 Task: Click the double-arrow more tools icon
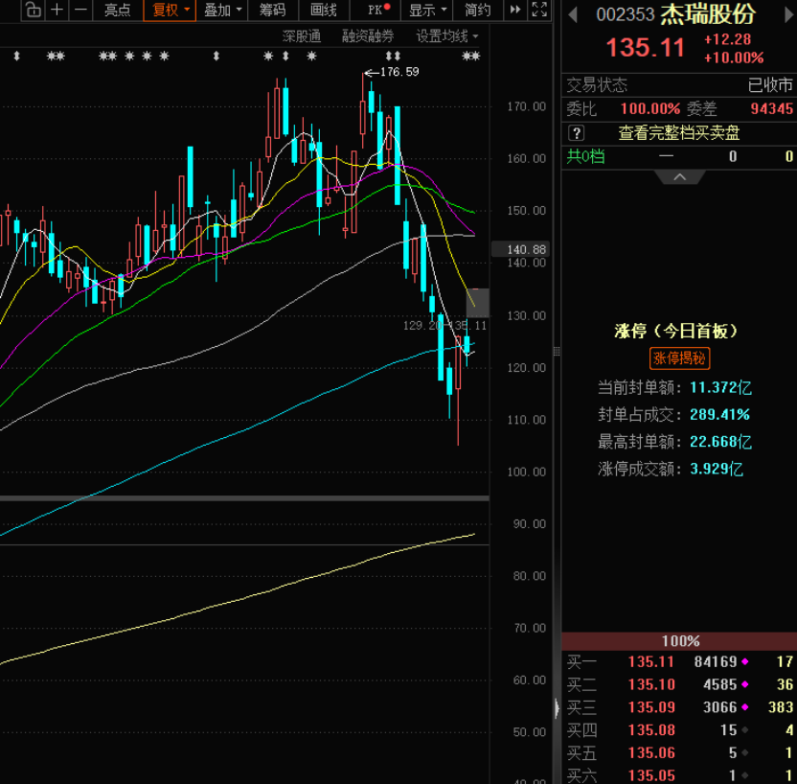coord(515,10)
